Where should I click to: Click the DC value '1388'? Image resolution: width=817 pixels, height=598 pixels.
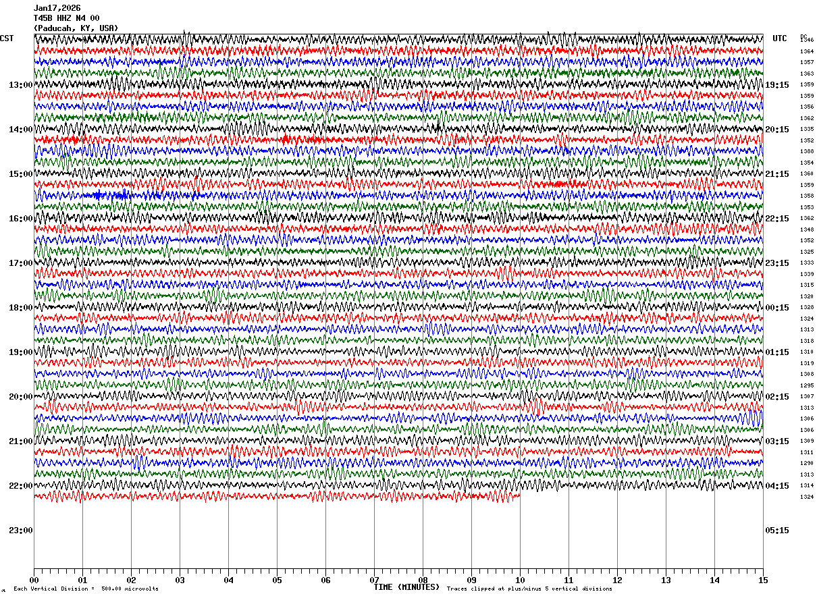(807, 151)
